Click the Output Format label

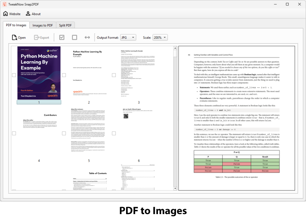pos(108,38)
